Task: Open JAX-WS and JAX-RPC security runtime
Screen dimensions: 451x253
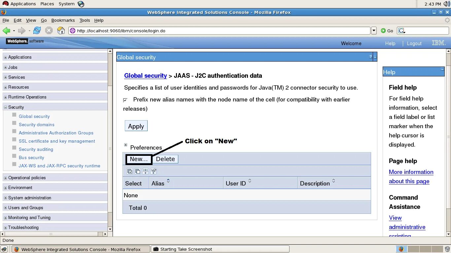Action: (x=59, y=166)
